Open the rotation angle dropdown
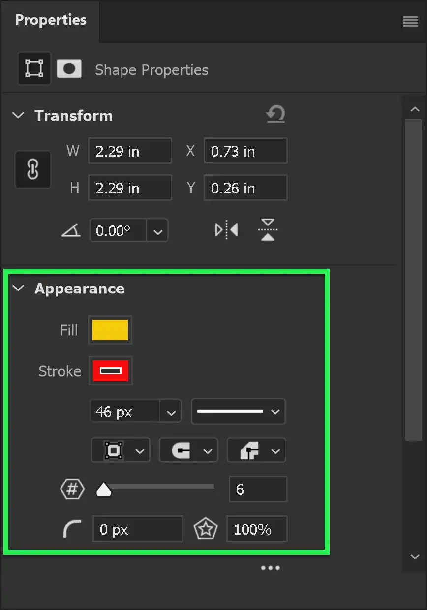Screen dimensions: 427x610 (x=157, y=230)
